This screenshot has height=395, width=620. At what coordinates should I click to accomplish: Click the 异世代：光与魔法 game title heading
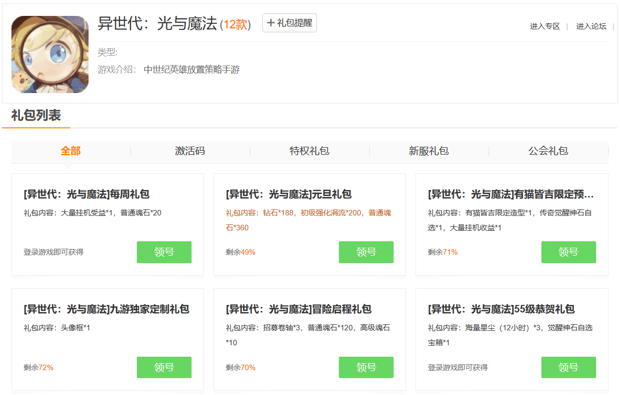pyautogui.click(x=157, y=23)
